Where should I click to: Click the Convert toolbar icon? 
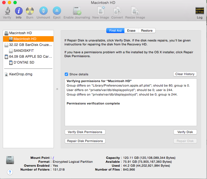click(117, 10)
